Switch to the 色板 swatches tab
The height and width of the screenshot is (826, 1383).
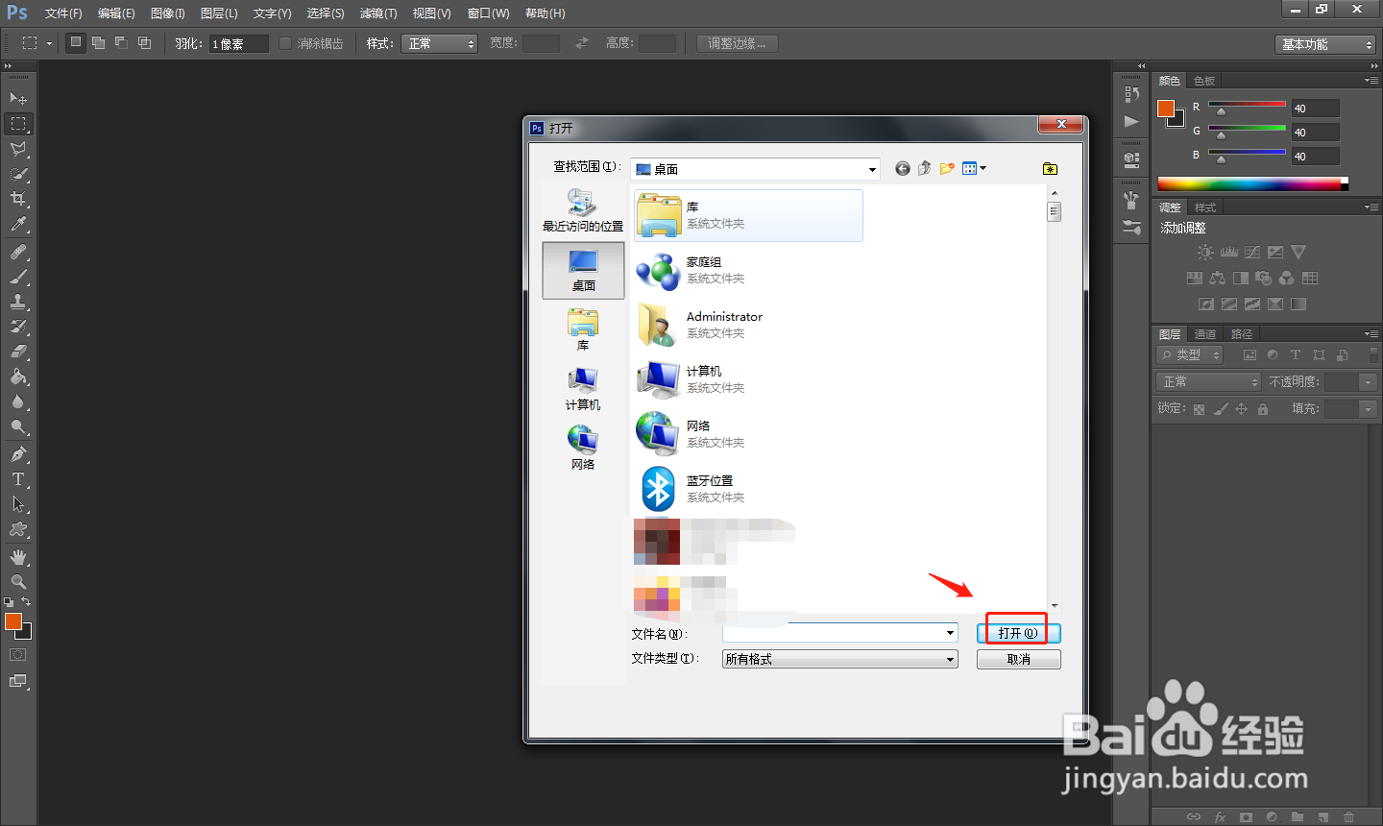tap(1204, 81)
